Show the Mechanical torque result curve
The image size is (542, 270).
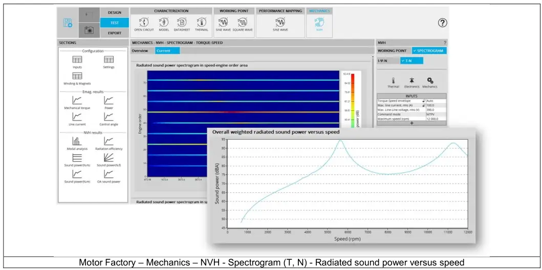click(x=77, y=103)
